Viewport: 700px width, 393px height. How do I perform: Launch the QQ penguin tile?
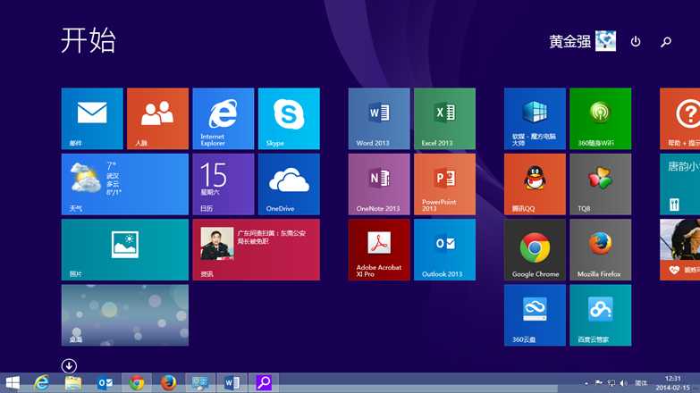tap(535, 184)
